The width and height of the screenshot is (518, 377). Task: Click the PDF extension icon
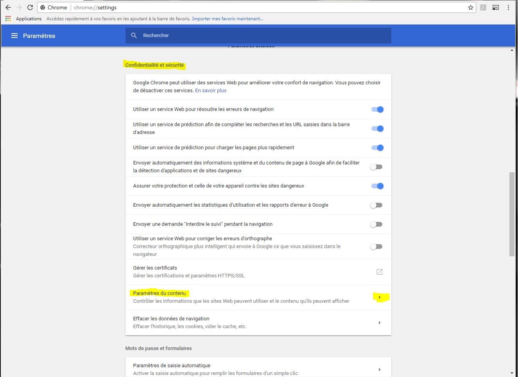click(483, 7)
